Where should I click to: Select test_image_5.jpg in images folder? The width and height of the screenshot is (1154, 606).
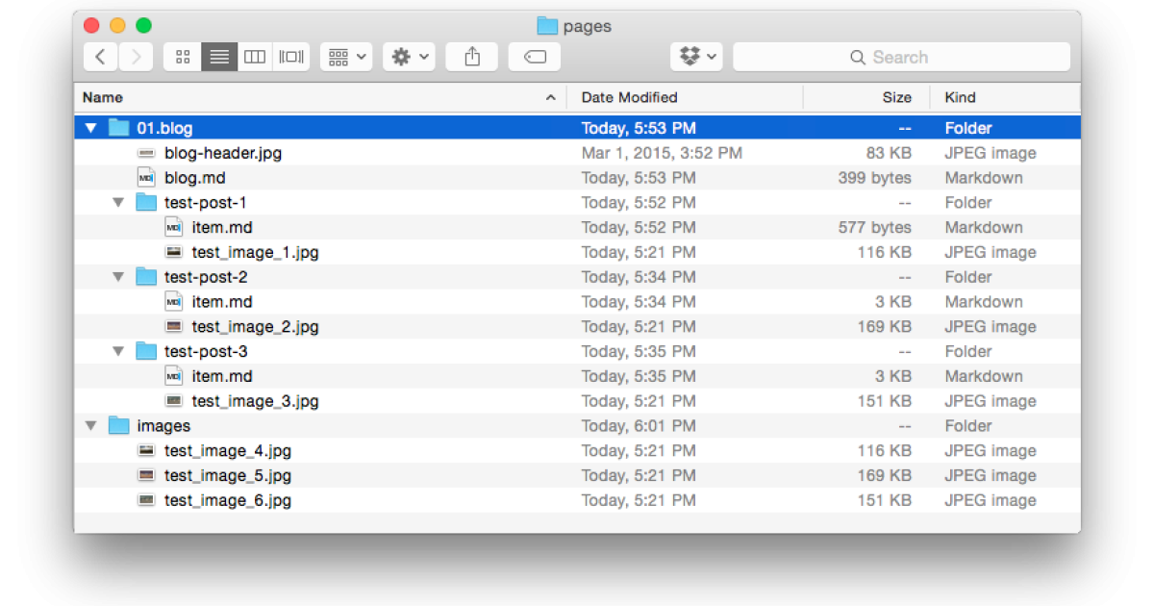tap(227, 475)
